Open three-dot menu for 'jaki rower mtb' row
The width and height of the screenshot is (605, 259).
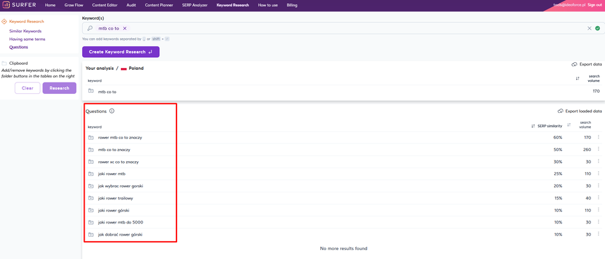point(599,174)
